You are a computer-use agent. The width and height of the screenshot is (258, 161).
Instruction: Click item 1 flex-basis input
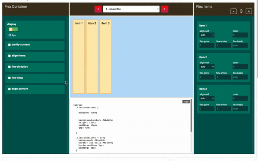(240, 45)
